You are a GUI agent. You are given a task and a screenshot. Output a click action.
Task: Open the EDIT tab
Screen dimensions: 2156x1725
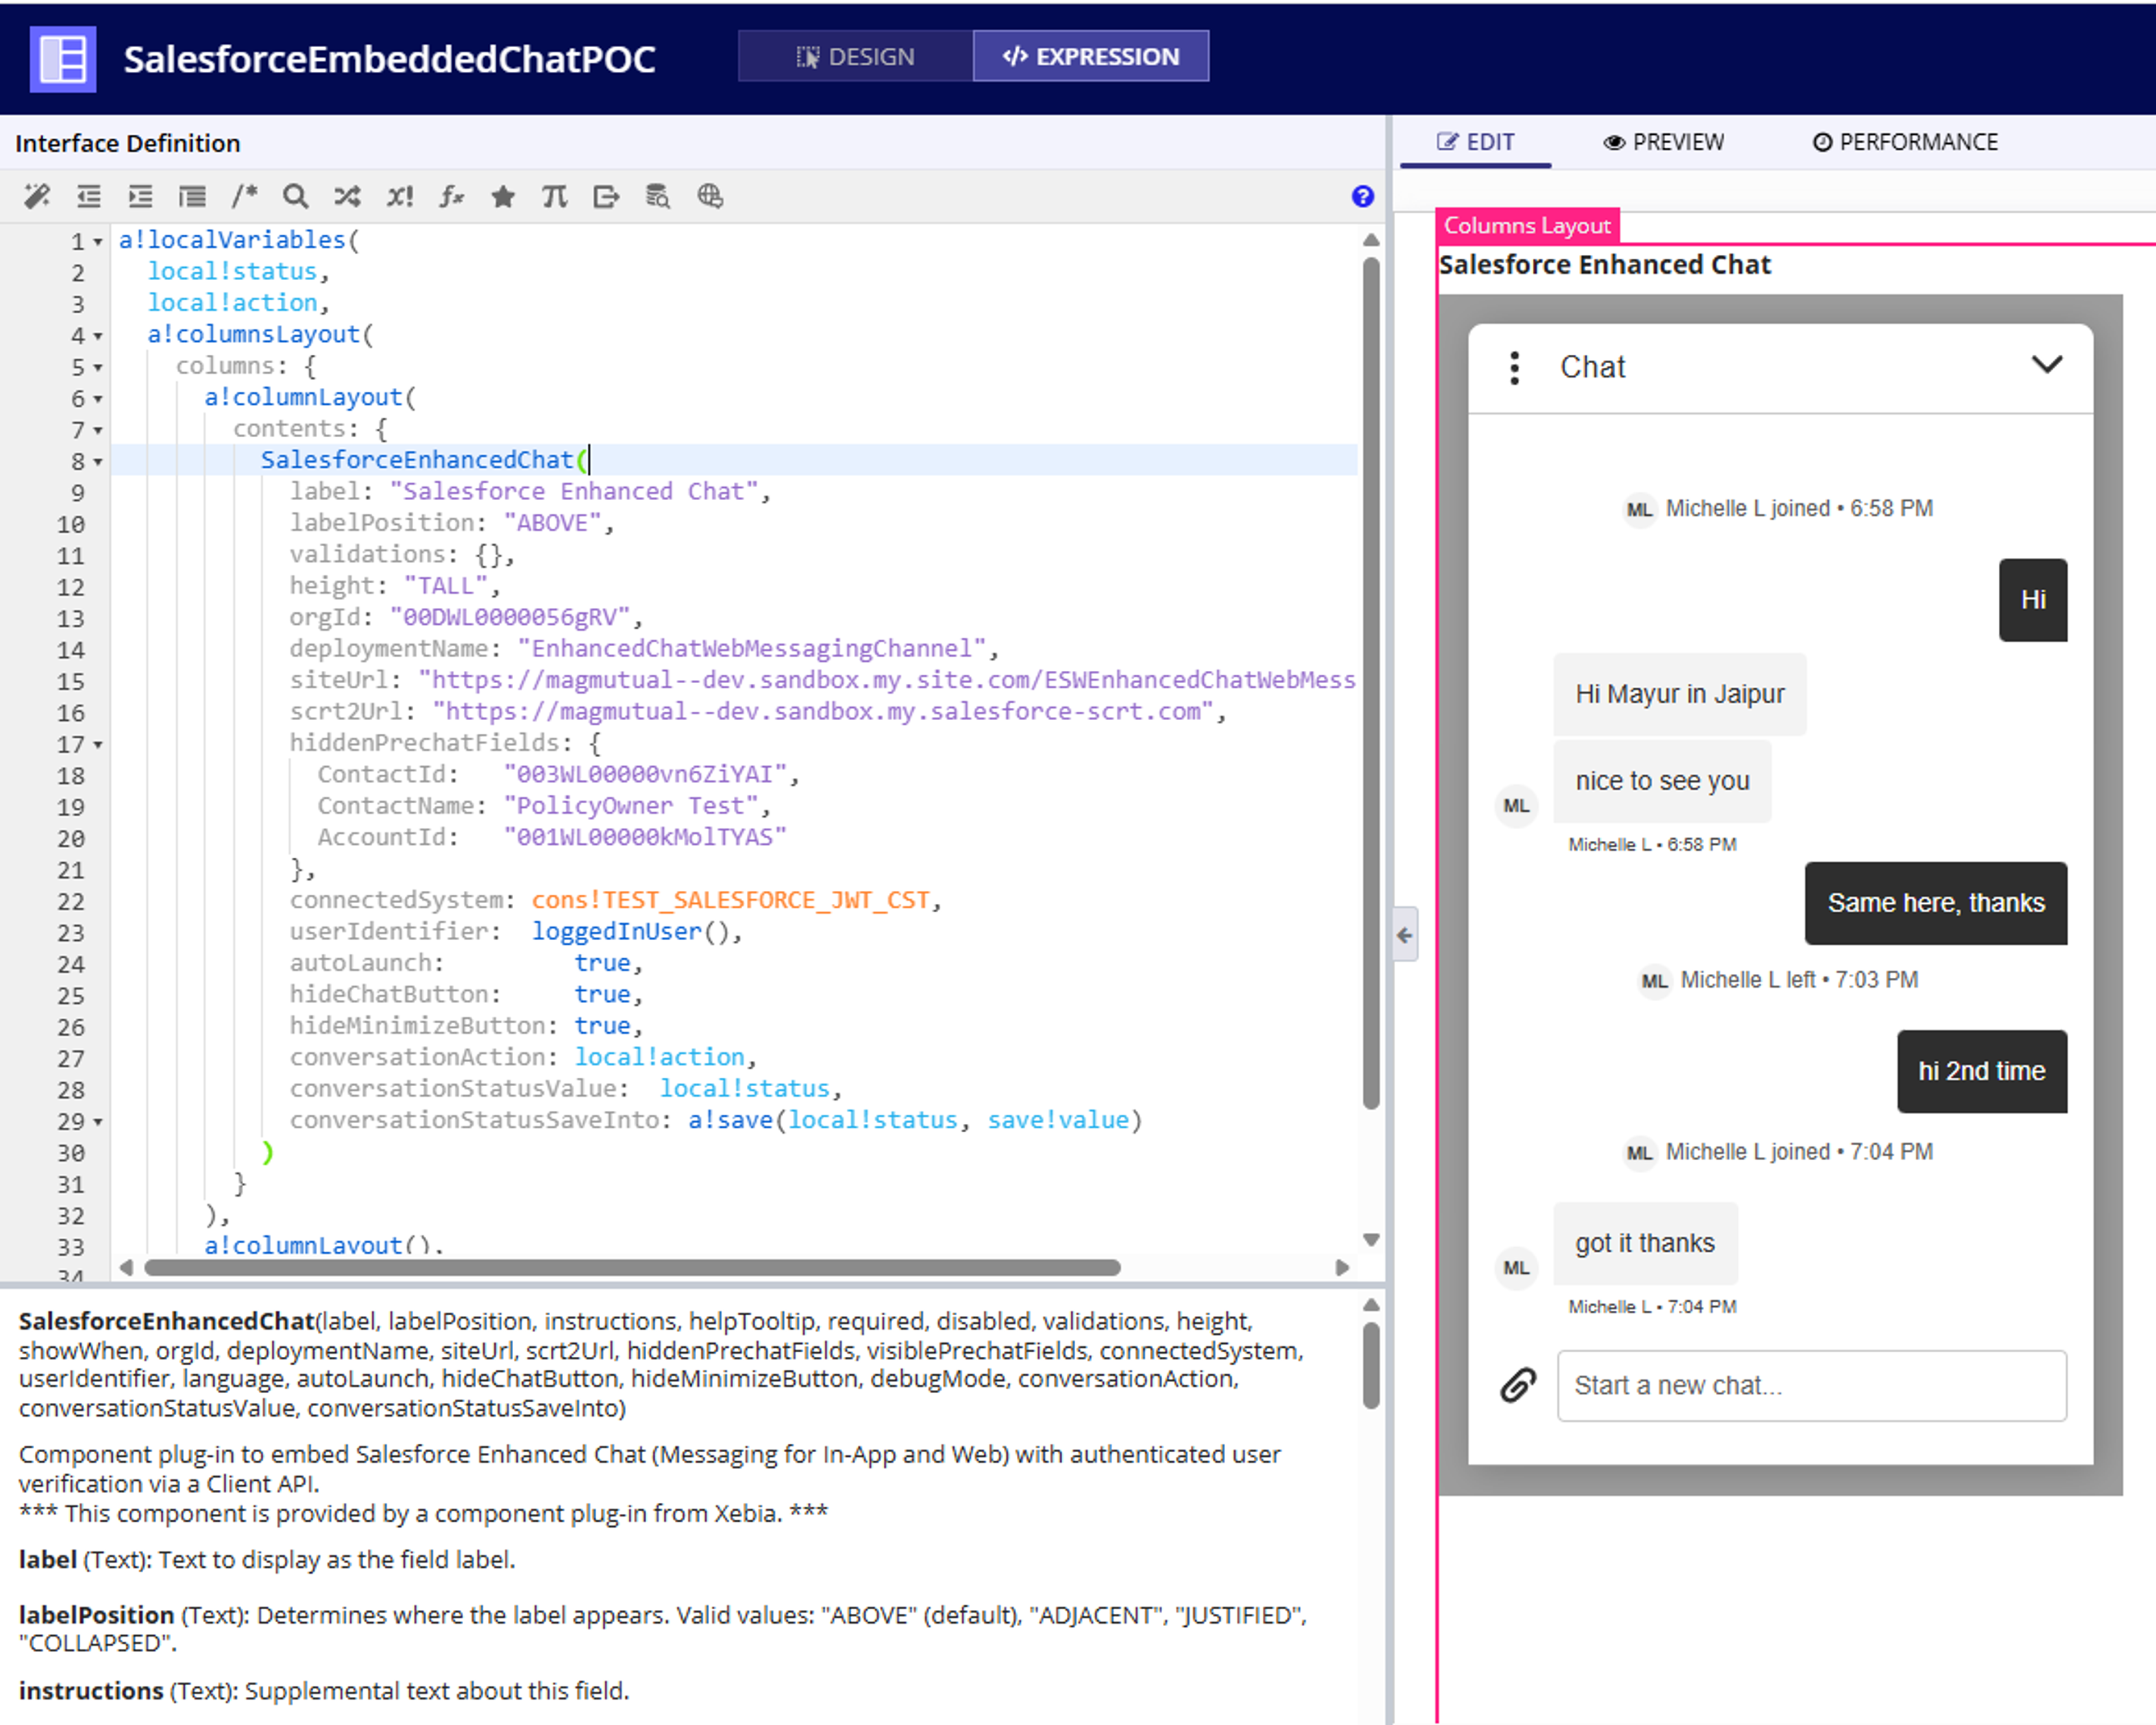(x=1476, y=142)
